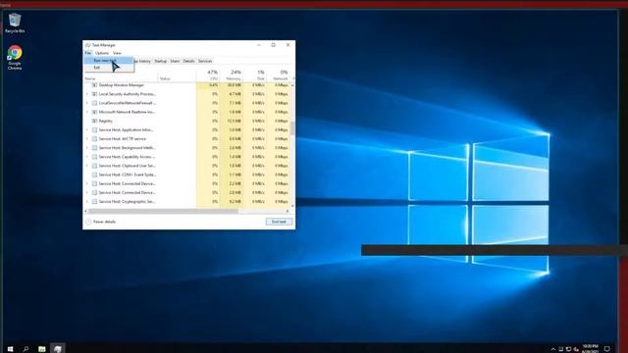Close the File menu via File item

[x=87, y=53]
